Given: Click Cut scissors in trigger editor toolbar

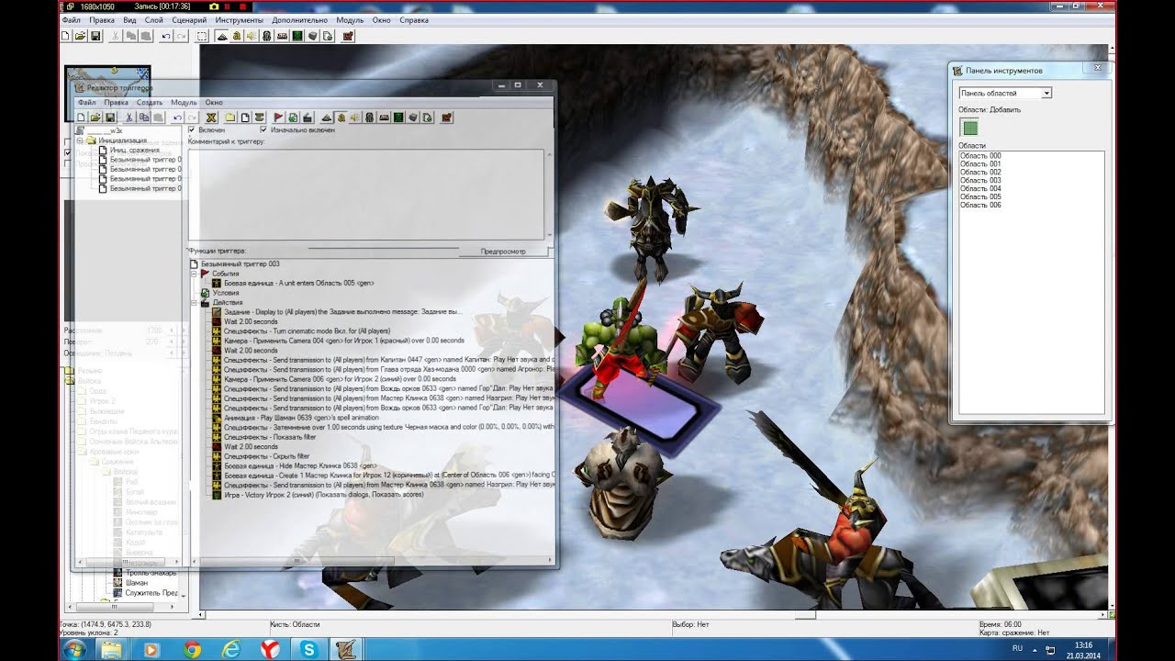Looking at the screenshot, I should coord(129,118).
